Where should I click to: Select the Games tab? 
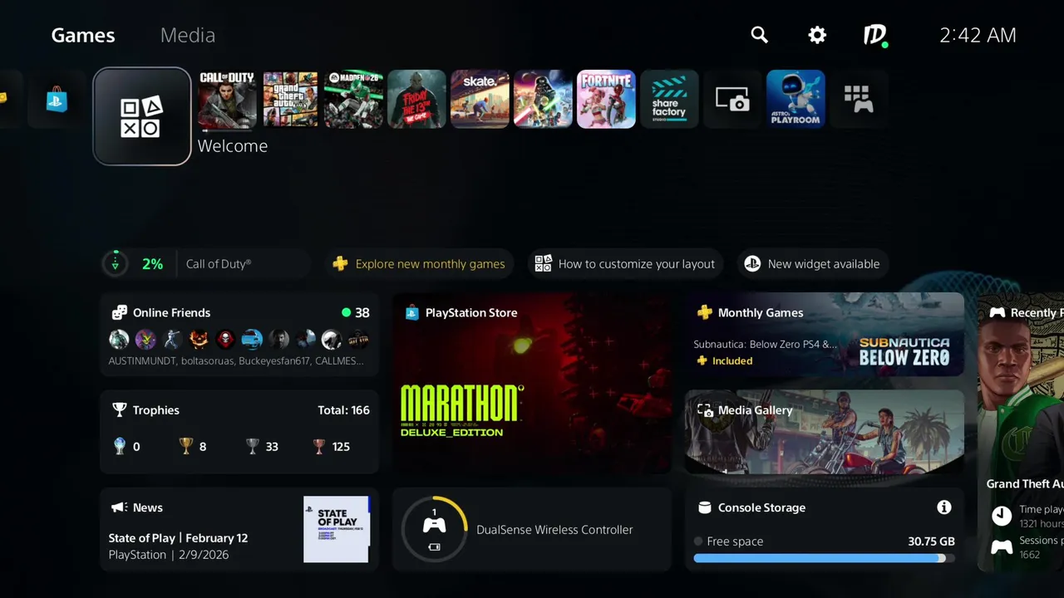(x=83, y=35)
